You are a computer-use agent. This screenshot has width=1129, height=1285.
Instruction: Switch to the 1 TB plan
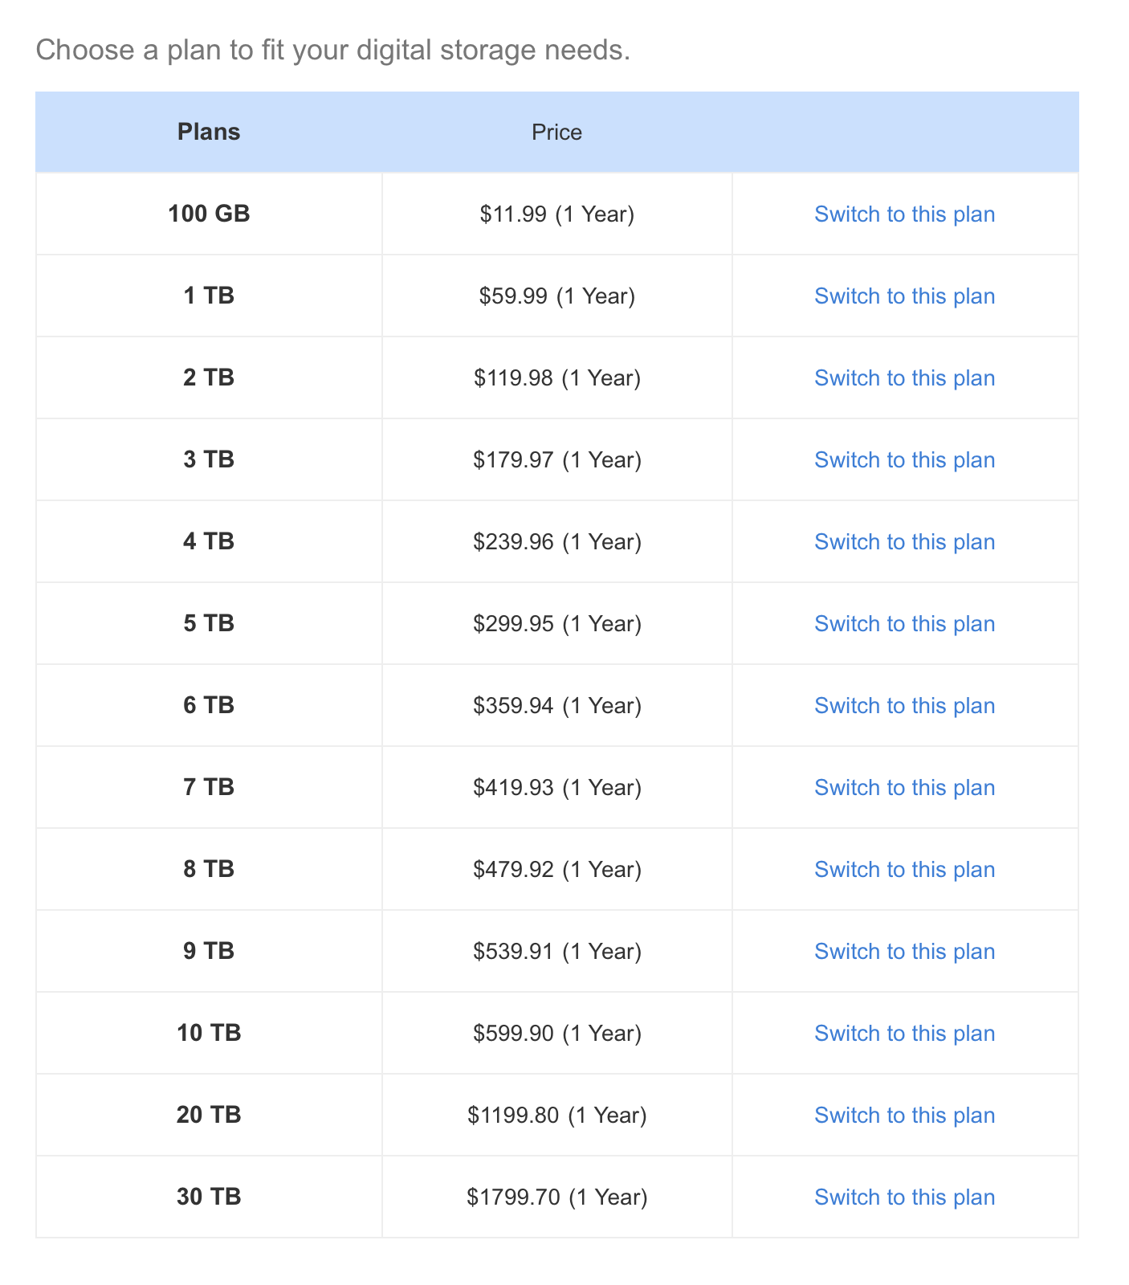pos(904,296)
